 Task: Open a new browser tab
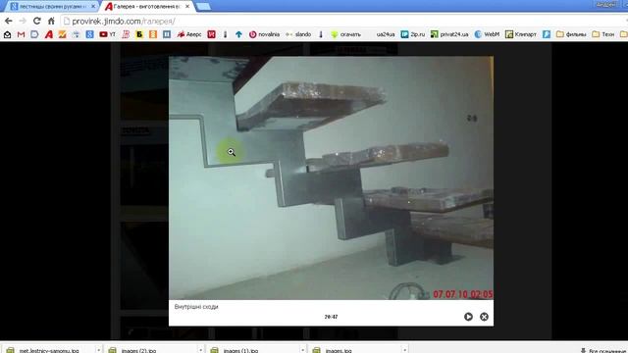[x=203, y=7]
